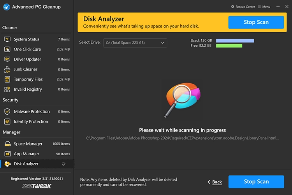Select the Identity Protection fingerprint icon
Viewport: 292px width, 195px height.
7,121
